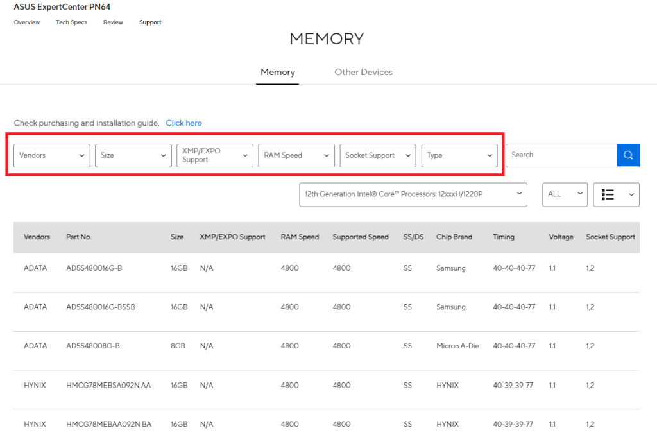
Task: Click the XMP/EXPO Support column header
Action: click(232, 237)
